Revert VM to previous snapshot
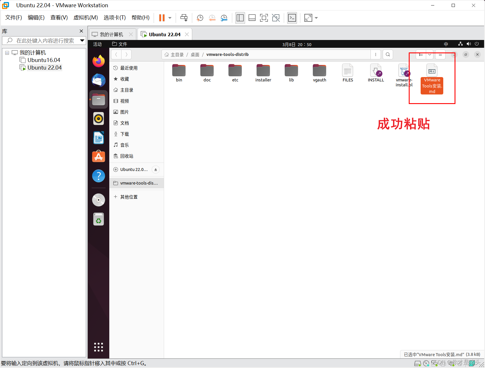The image size is (485, 368). pyautogui.click(x=212, y=18)
